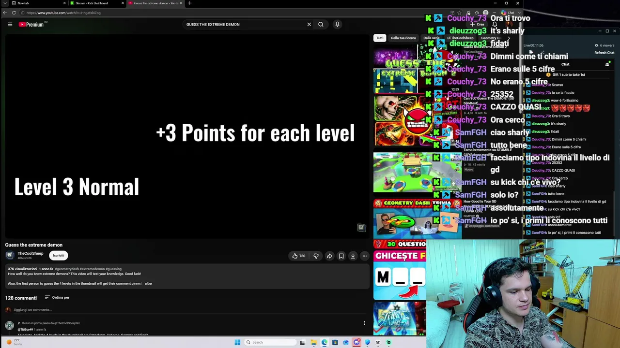The width and height of the screenshot is (620, 348).
Task: Clear the YouTube search box text
Action: point(309,24)
